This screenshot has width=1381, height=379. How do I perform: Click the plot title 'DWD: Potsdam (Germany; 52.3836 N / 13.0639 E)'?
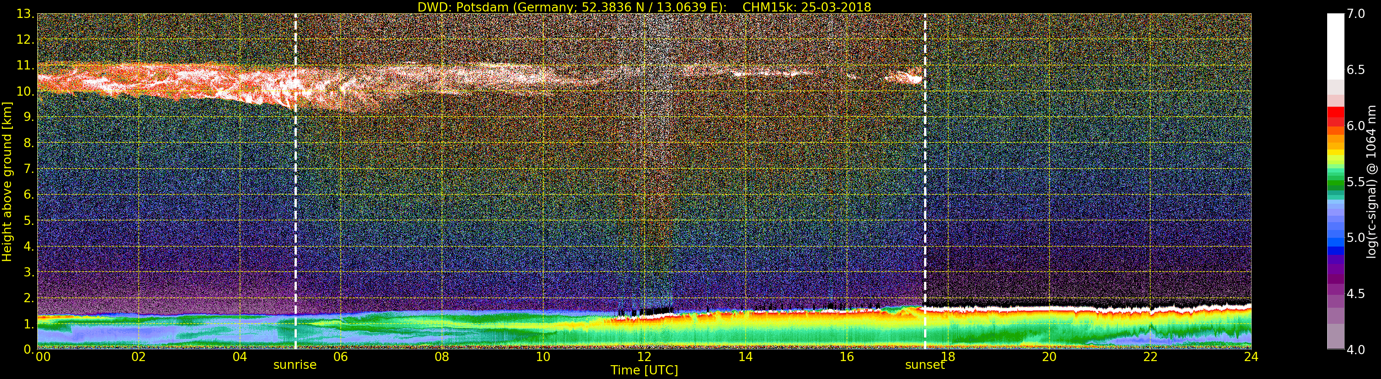click(572, 7)
